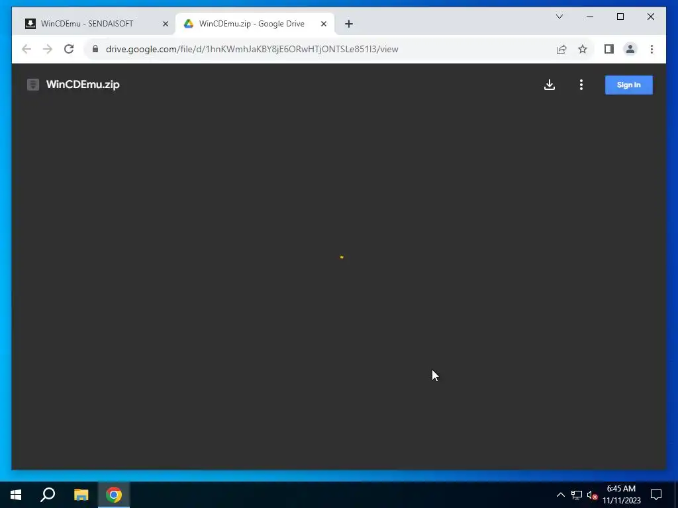Show hidden system tray icons
678x508 pixels.
[x=560, y=495]
